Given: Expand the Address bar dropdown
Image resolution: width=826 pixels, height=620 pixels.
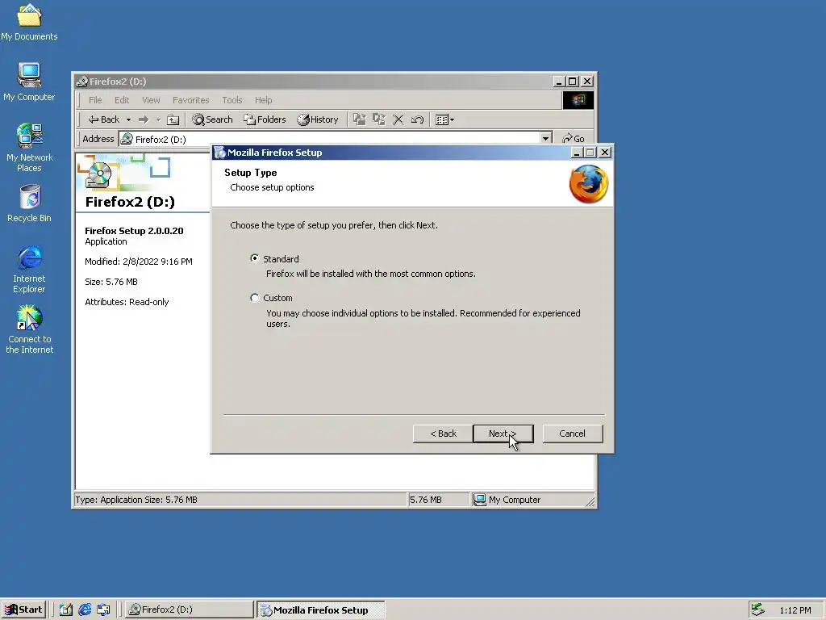Looking at the screenshot, I should (546, 139).
